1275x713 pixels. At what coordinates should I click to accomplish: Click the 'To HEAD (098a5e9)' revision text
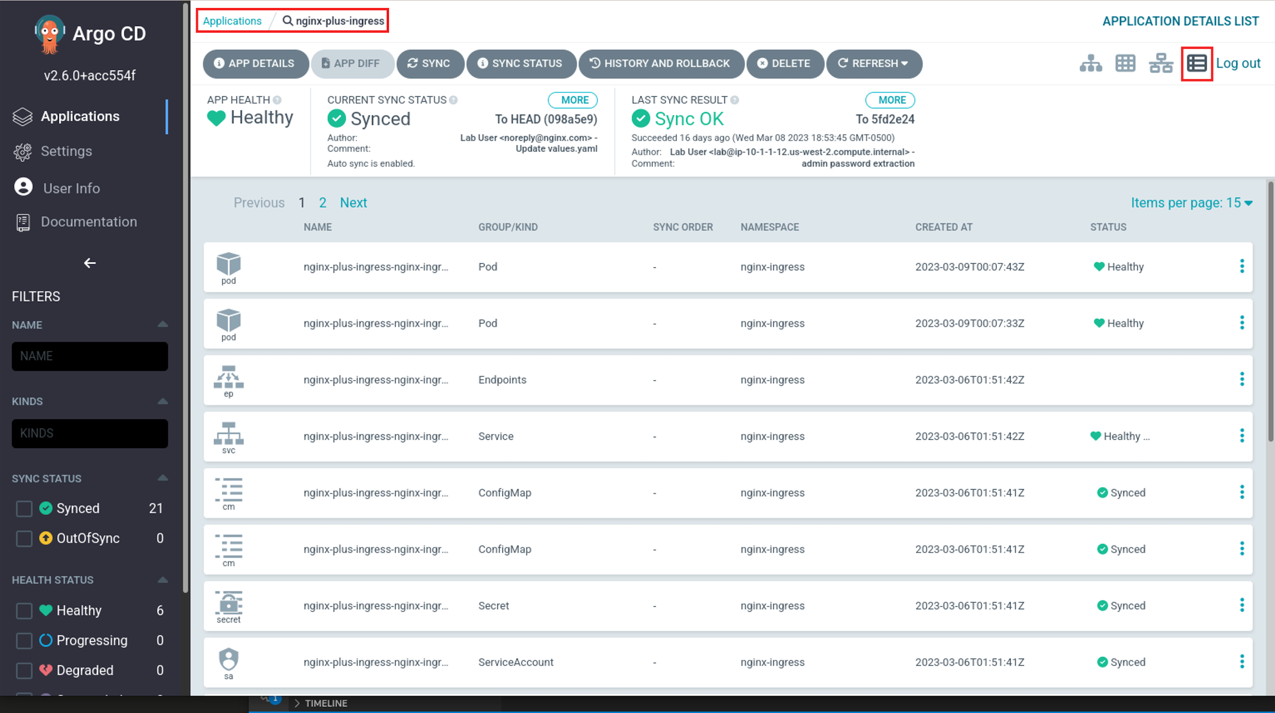point(546,119)
